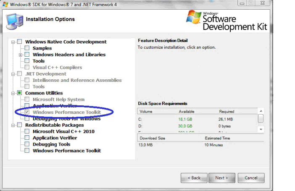295x191 pixels.
Task: Collapse the Windows Native Code Development node
Action: pos(13,42)
